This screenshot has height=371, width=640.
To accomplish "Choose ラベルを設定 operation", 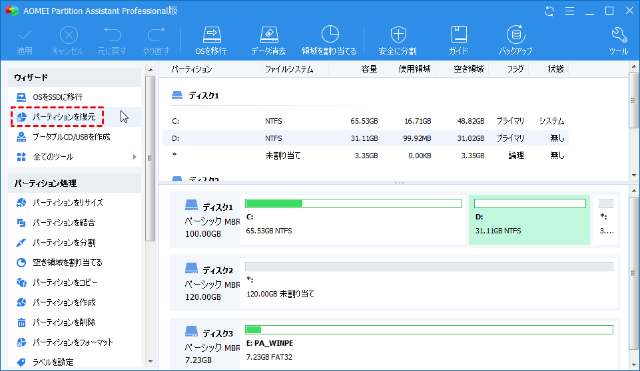I will pos(75,362).
